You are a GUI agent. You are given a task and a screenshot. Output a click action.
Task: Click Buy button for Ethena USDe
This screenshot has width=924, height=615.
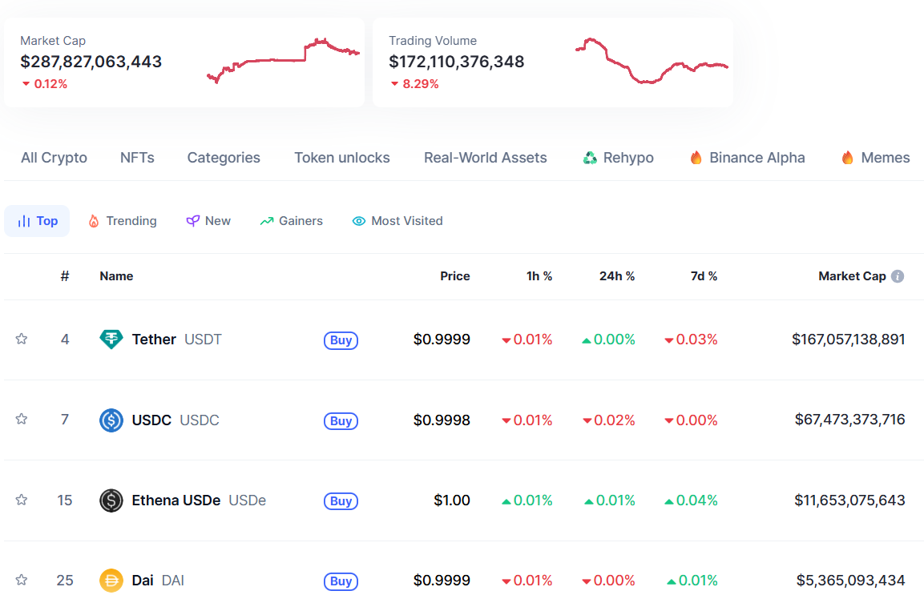click(341, 500)
